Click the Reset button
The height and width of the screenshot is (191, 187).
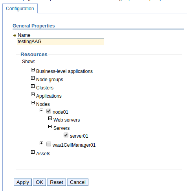pyautogui.click(x=57, y=182)
